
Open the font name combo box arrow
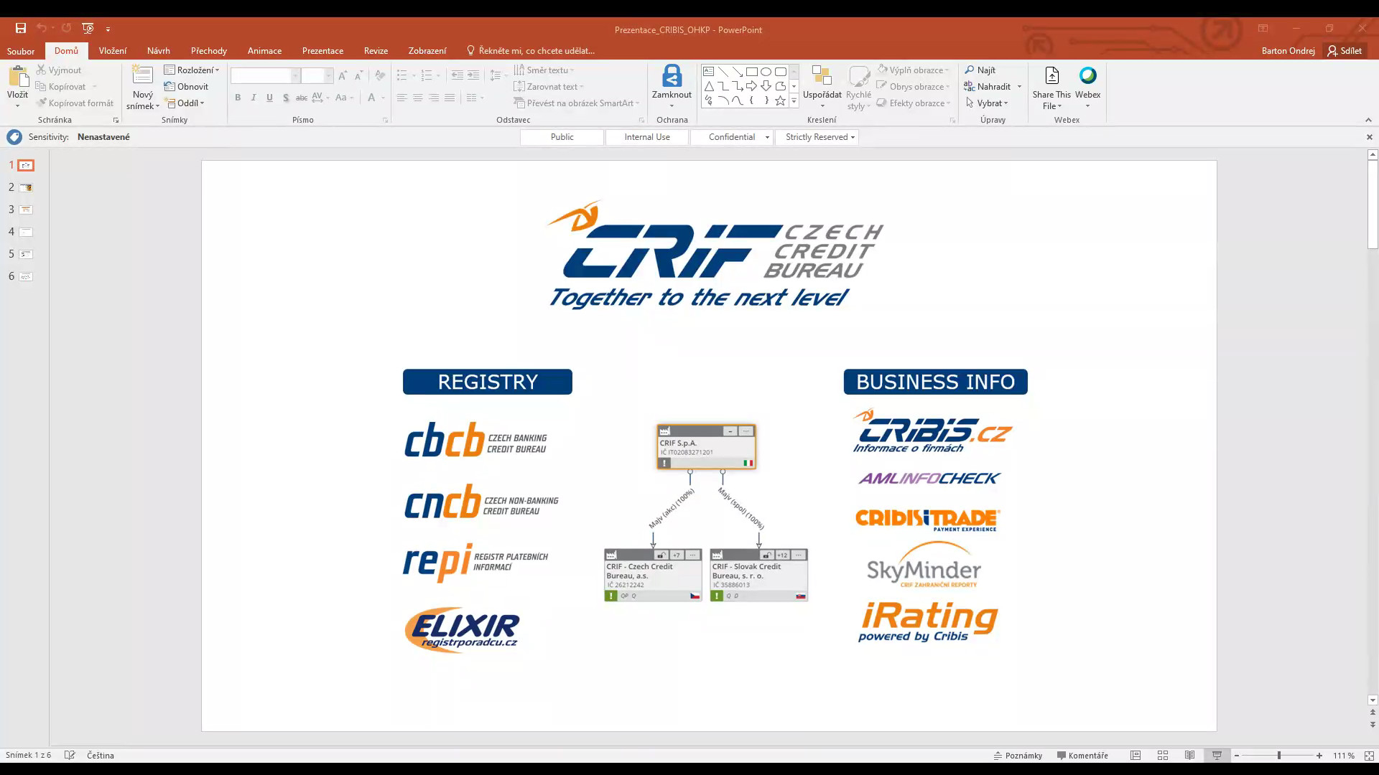(x=294, y=75)
